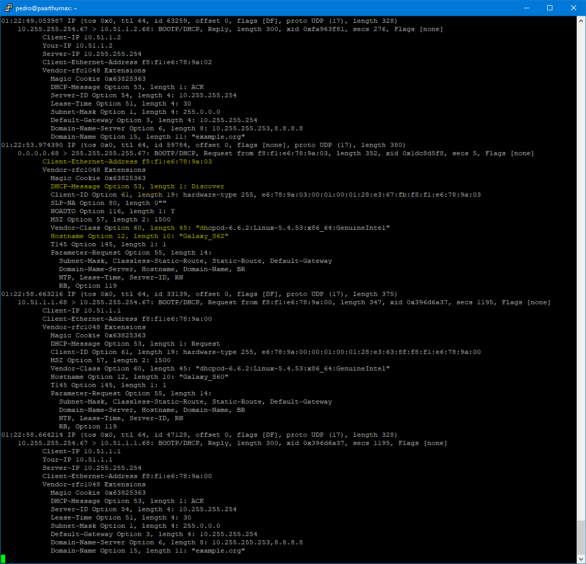Screen dimensions: 586x564
Task: Click the scrollbar track above the thumb
Action: (x=581, y=259)
